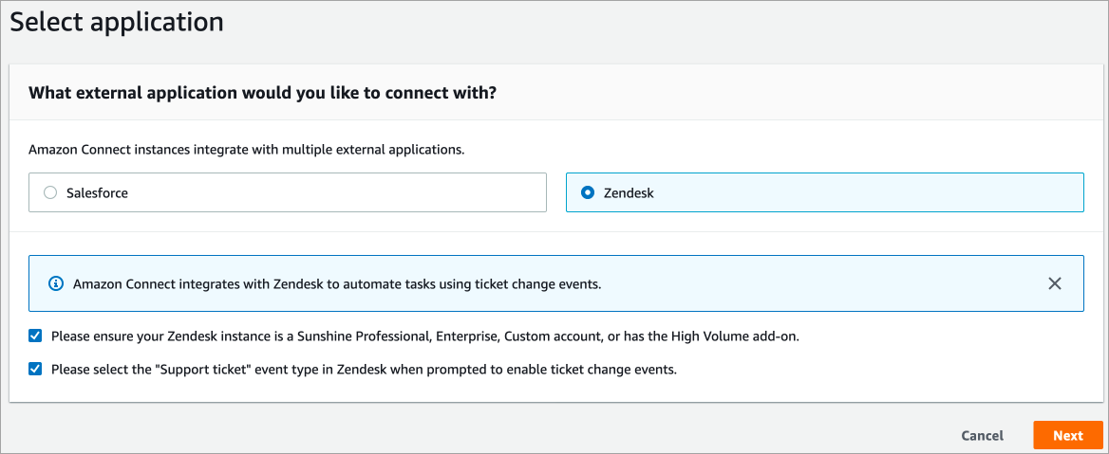
Task: Select the Zendesk radio button
Action: click(x=588, y=192)
